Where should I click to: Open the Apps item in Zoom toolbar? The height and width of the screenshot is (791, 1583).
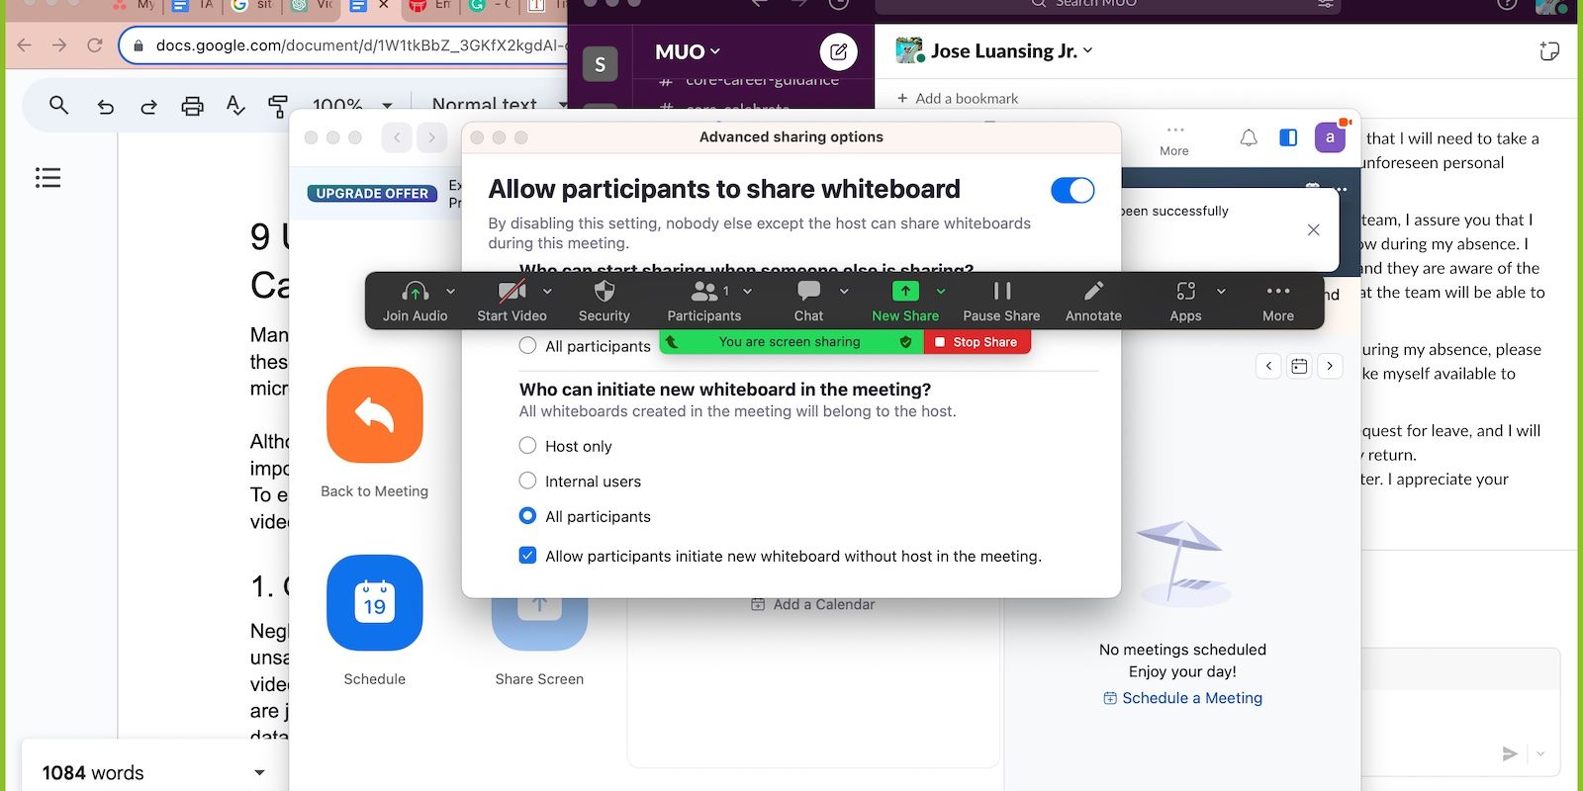point(1185,292)
